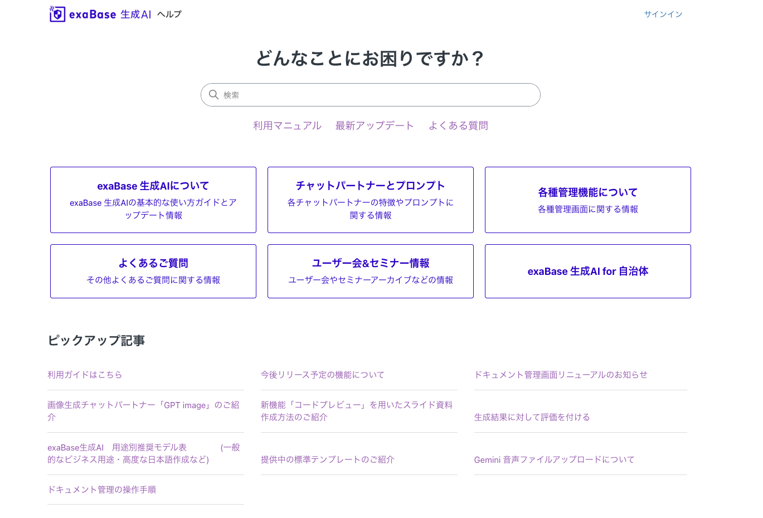Open the よくある質問 link
The height and width of the screenshot is (518, 763).
click(x=458, y=125)
